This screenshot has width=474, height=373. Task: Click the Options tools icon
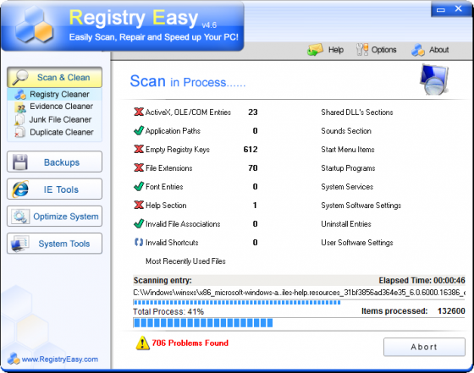pos(362,50)
